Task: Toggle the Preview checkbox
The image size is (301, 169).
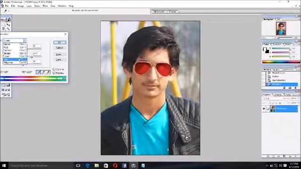Action: click(54, 73)
